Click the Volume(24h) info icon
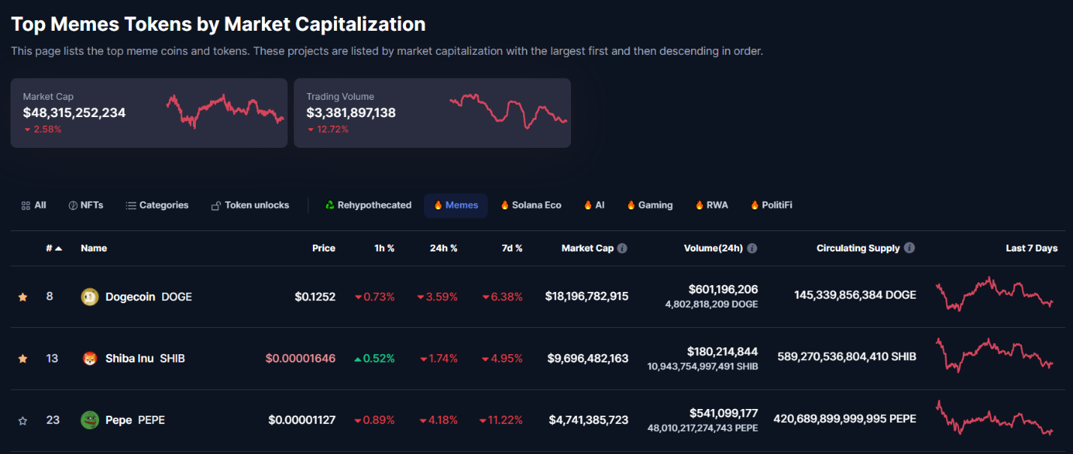This screenshot has width=1073, height=454. 752,248
